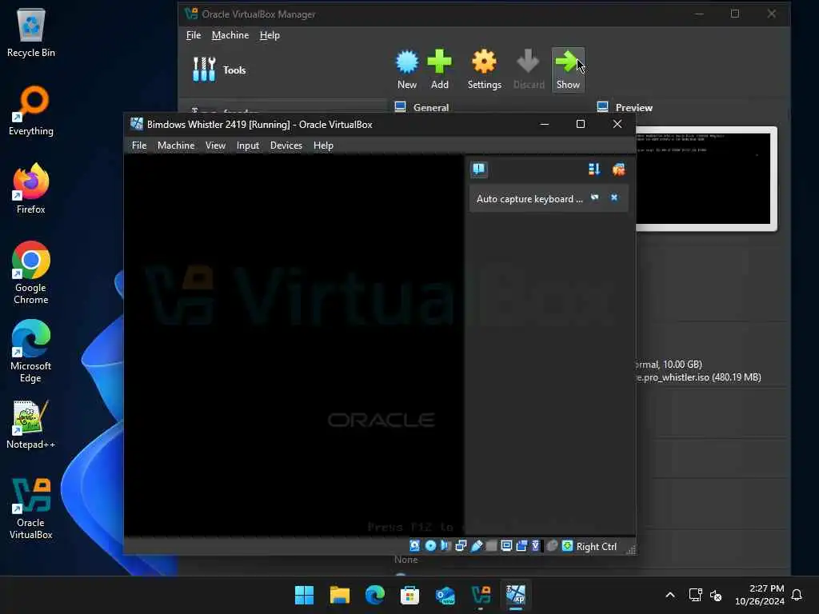
Task: Click the Add machine green plus icon
Action: [x=439, y=70]
